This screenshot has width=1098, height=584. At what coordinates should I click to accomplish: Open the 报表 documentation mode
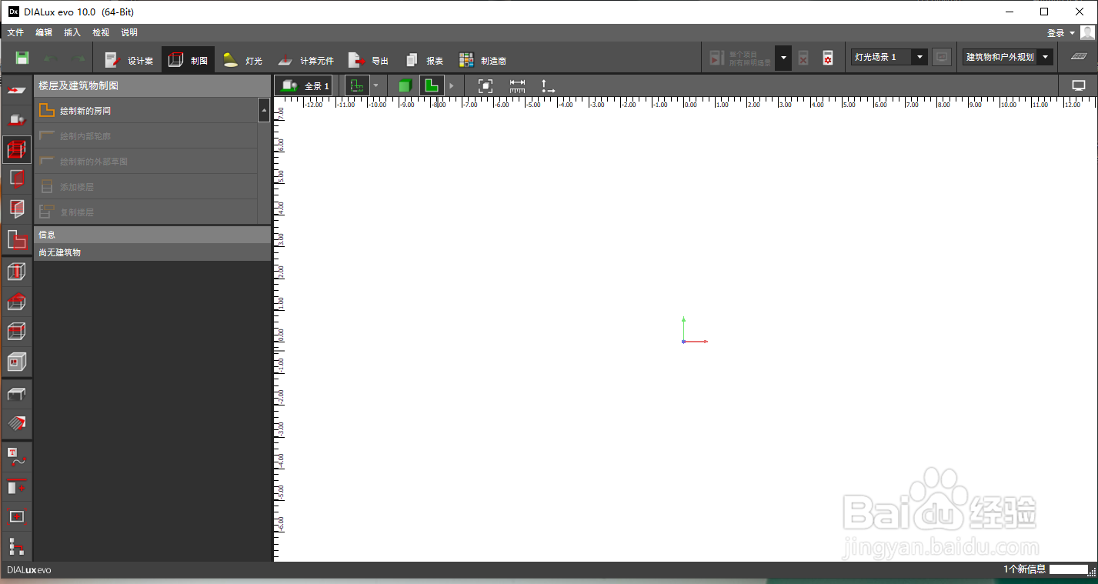(424, 60)
